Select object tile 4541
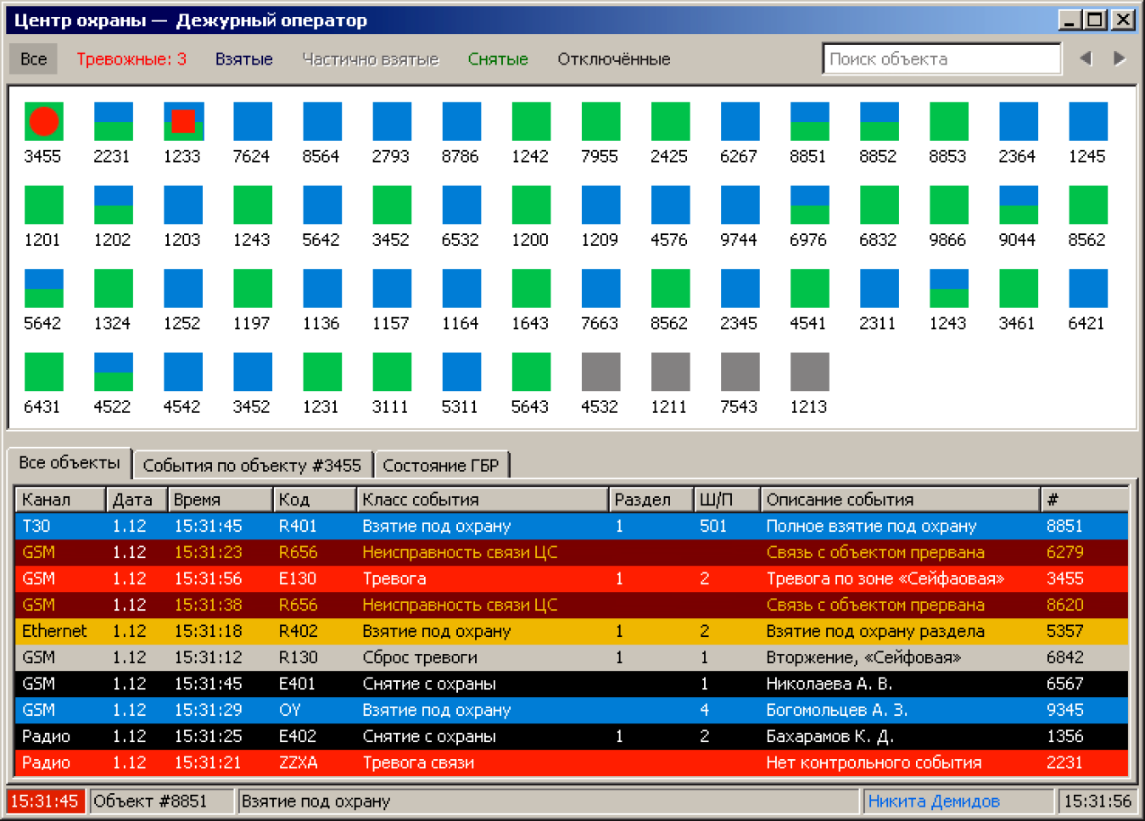 click(809, 288)
